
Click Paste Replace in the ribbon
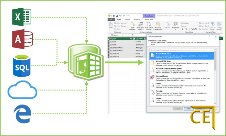(120, 26)
